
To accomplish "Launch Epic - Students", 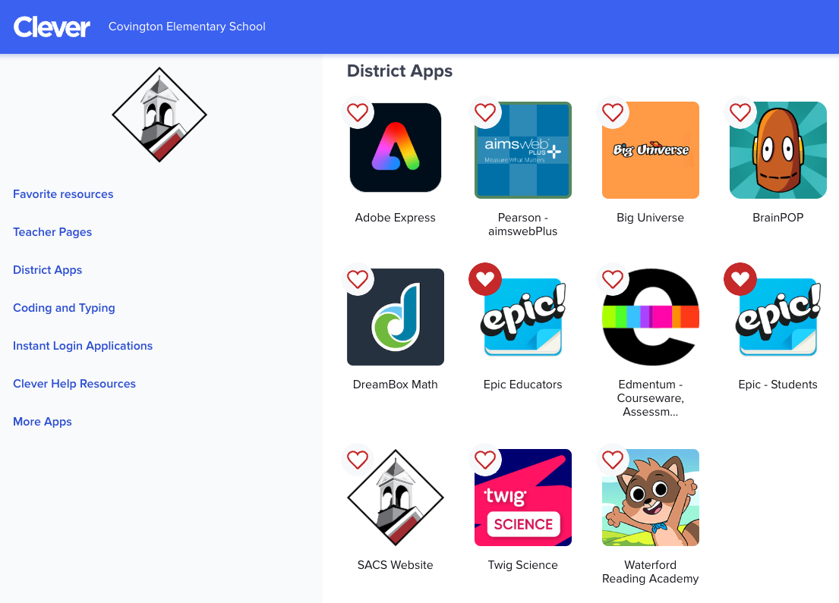I will (x=777, y=316).
